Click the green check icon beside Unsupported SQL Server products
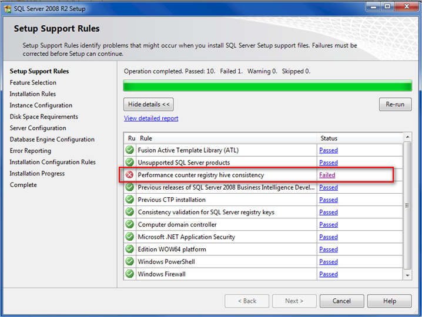 click(130, 162)
